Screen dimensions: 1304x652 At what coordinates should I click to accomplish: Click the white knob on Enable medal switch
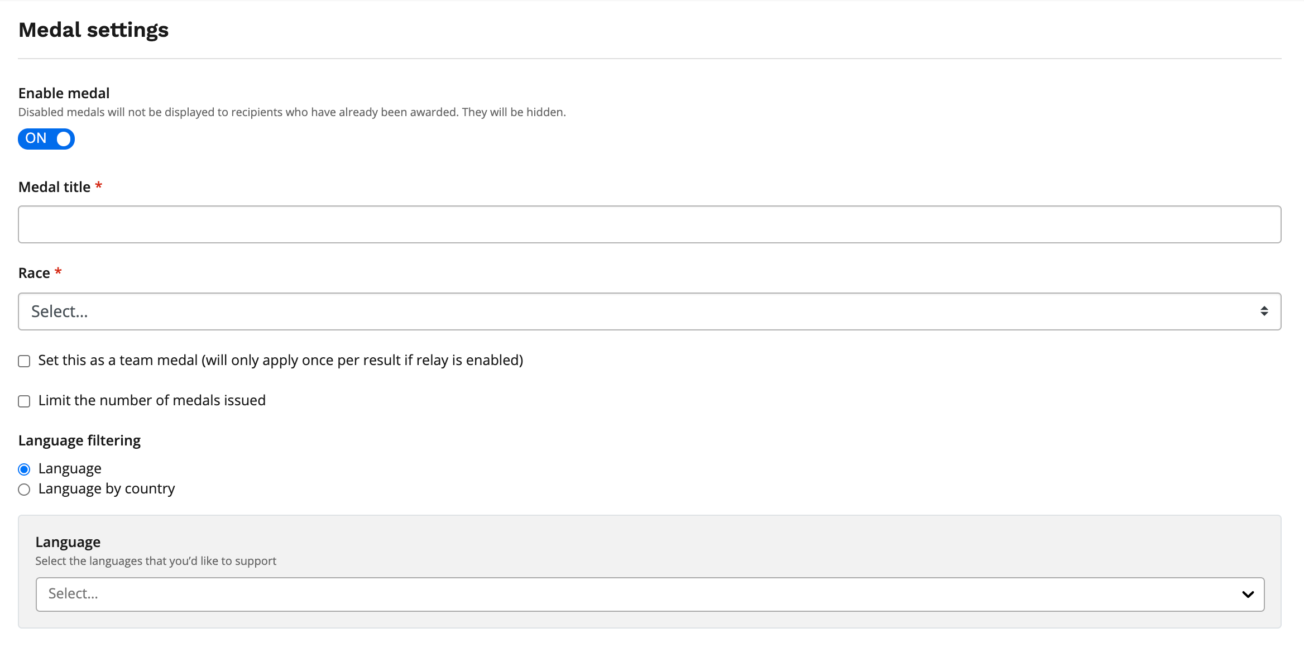[64, 138]
